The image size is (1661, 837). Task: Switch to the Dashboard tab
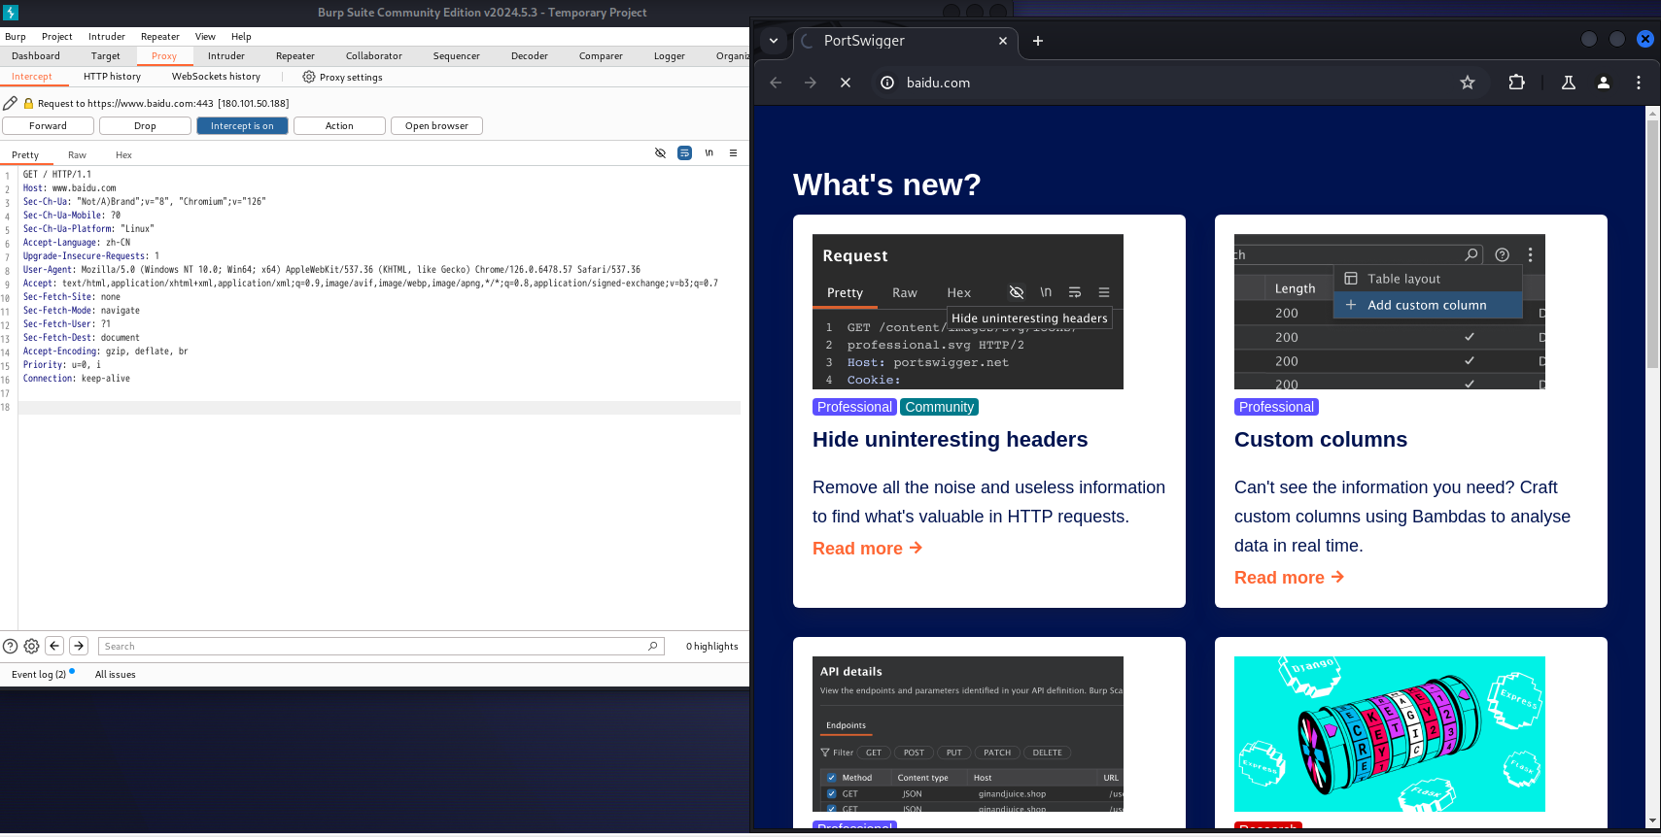pos(36,56)
